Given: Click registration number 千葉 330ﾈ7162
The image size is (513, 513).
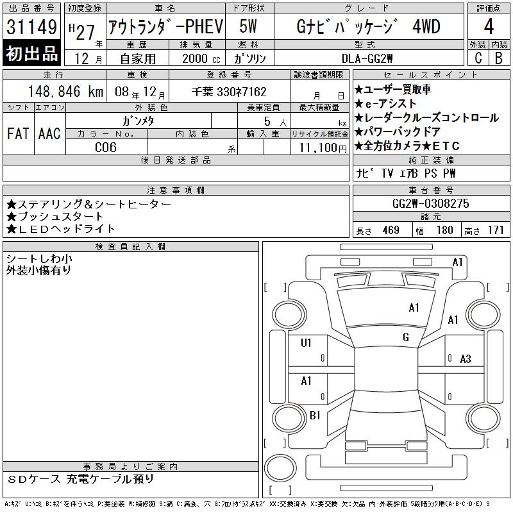Looking at the screenshot, I should (229, 92).
